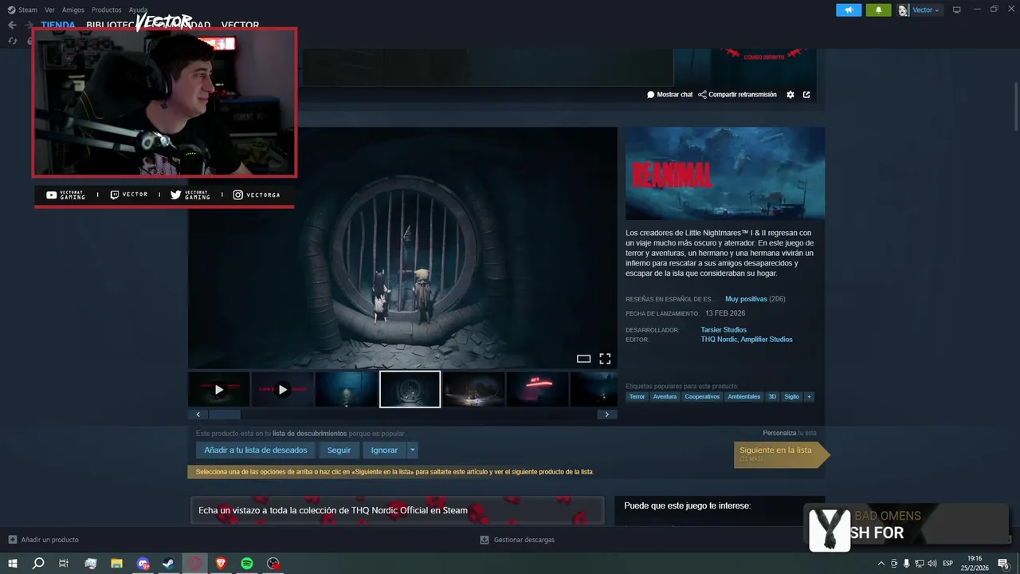Switch to Big Picture mode monitor icon
This screenshot has height=574, width=1020.
(x=957, y=10)
